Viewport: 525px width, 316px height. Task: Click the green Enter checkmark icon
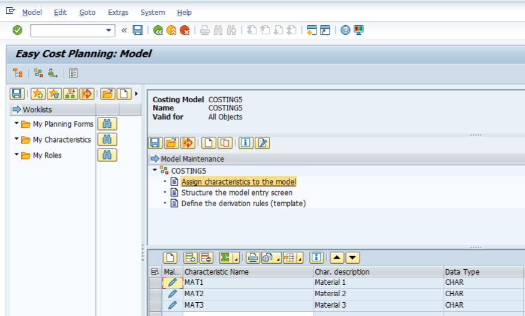click(17, 30)
